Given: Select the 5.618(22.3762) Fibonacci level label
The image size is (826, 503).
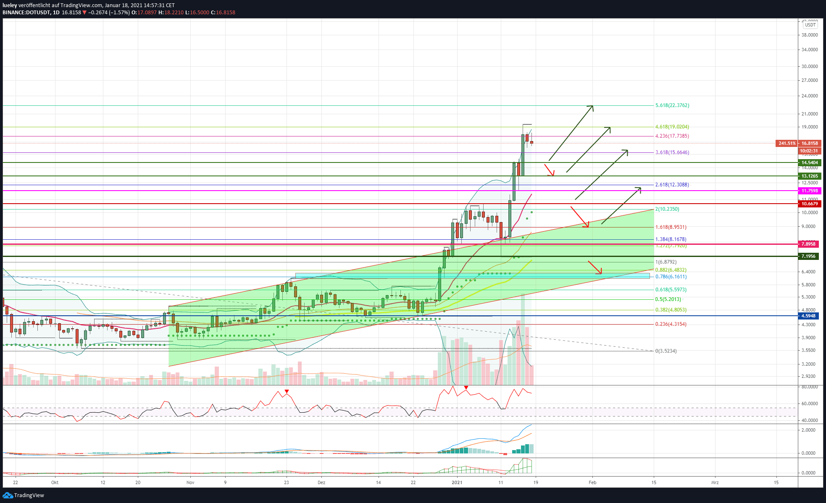Looking at the screenshot, I should click(x=672, y=105).
